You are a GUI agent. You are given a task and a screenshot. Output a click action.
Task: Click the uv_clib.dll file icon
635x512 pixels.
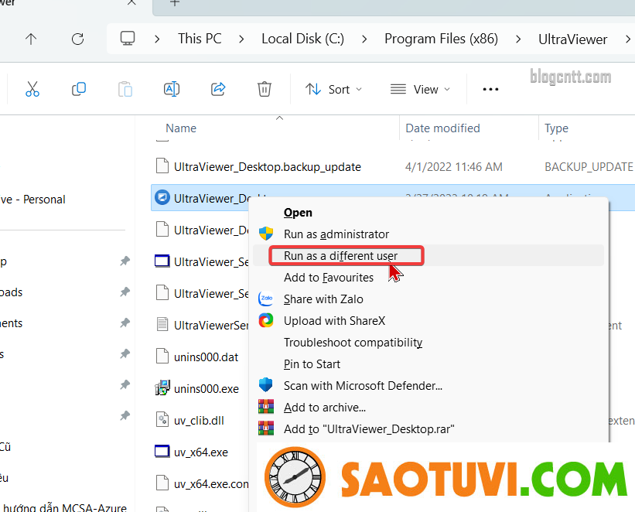(162, 420)
